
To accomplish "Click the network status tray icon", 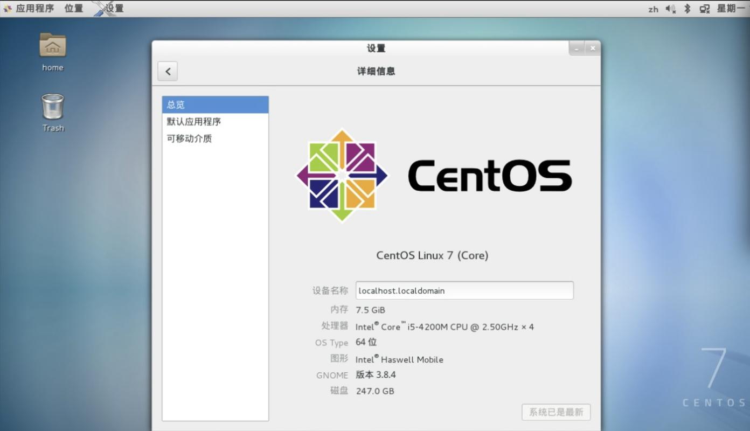I will (x=704, y=8).
